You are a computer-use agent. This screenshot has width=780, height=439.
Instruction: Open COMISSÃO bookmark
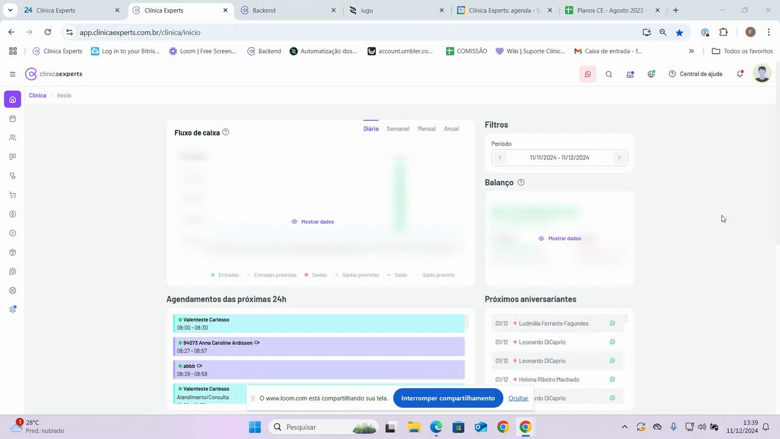pyautogui.click(x=466, y=51)
